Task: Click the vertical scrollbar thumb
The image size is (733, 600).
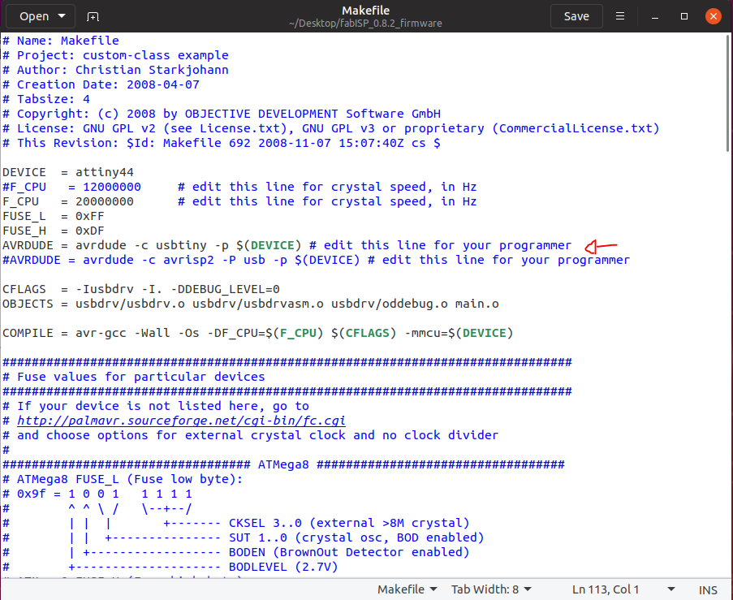Action: (x=728, y=93)
